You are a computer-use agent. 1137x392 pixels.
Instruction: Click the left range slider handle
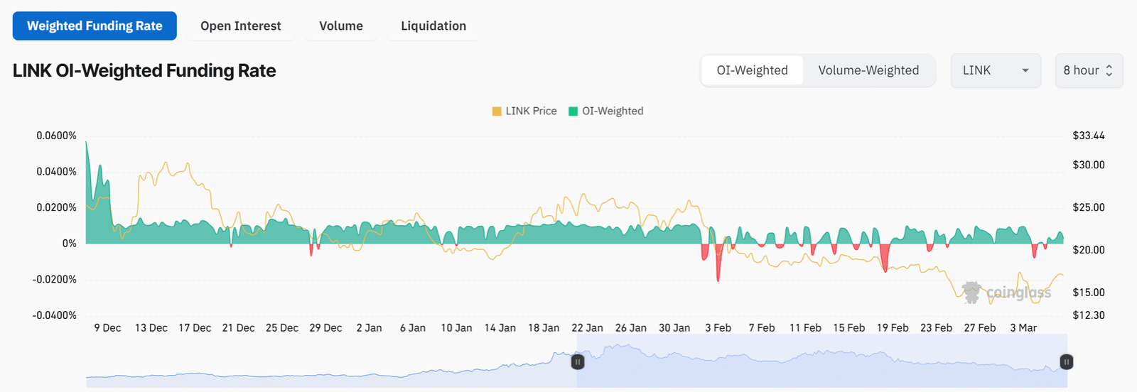point(578,362)
